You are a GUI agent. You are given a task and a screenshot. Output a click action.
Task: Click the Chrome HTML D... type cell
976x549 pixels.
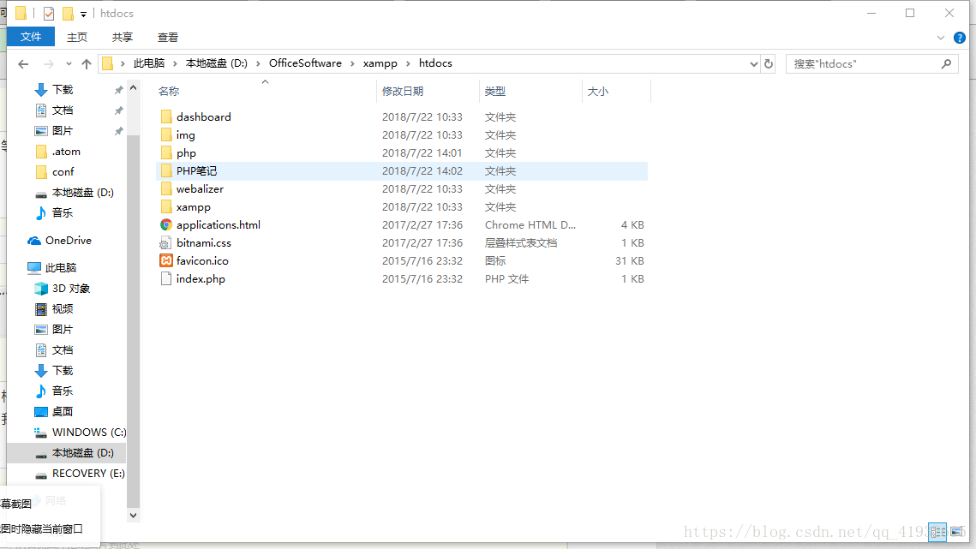pos(530,224)
